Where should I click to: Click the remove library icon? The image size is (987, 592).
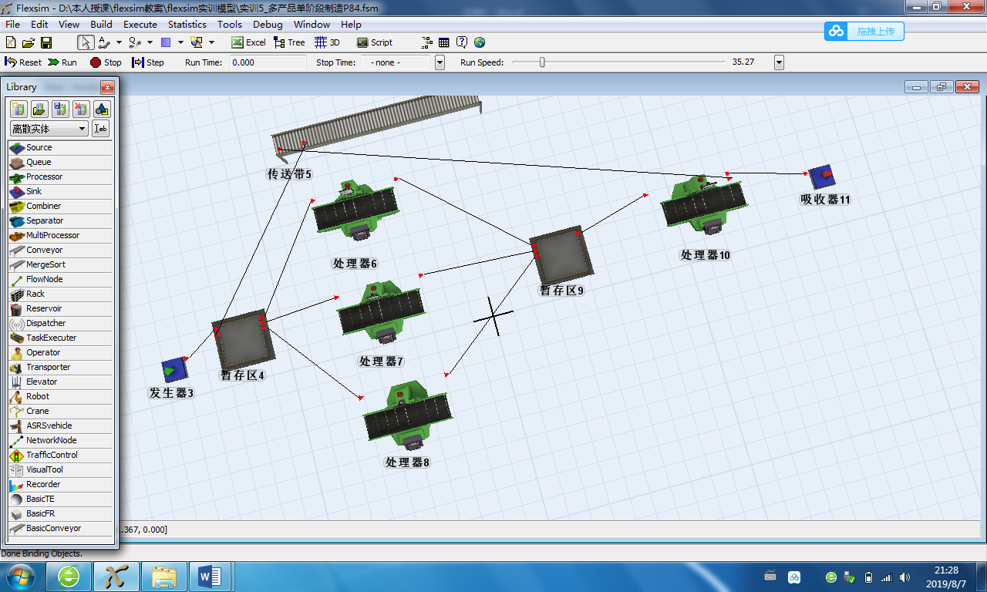tap(81, 109)
